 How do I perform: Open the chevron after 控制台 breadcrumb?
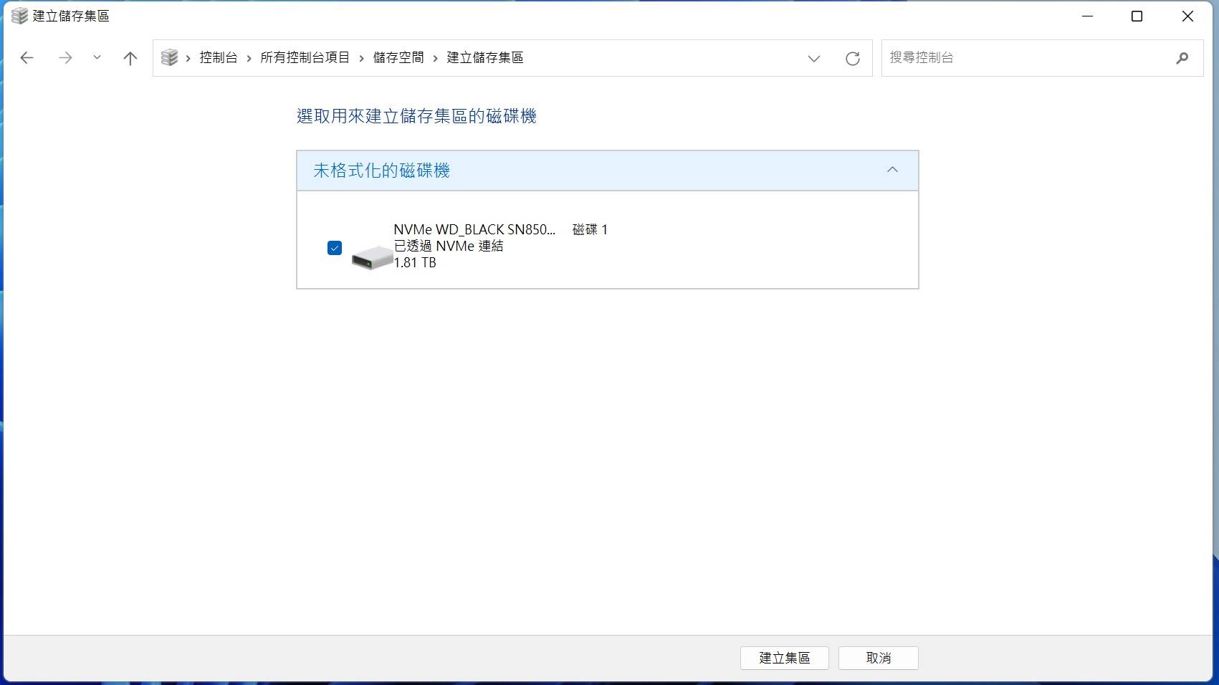pyautogui.click(x=249, y=58)
